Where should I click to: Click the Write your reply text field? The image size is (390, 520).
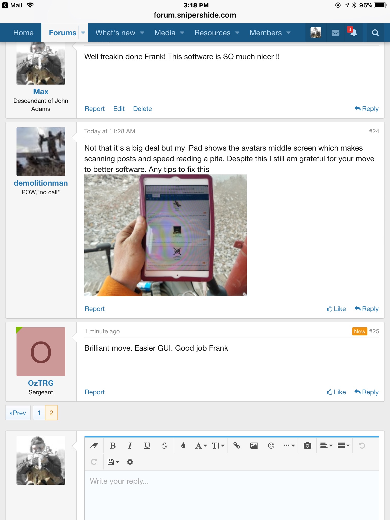coord(232,495)
